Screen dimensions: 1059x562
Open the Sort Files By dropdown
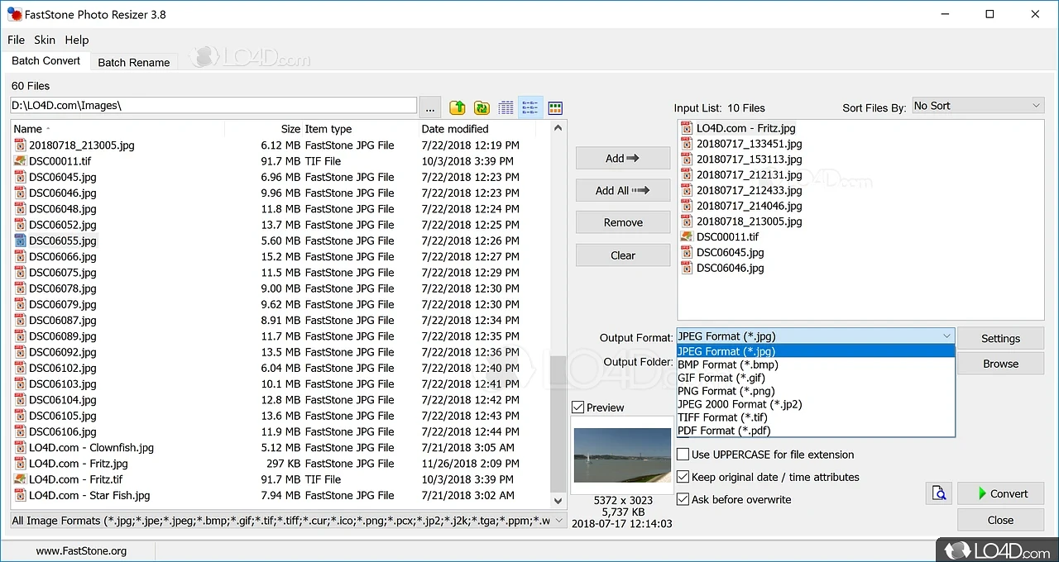pyautogui.click(x=977, y=106)
